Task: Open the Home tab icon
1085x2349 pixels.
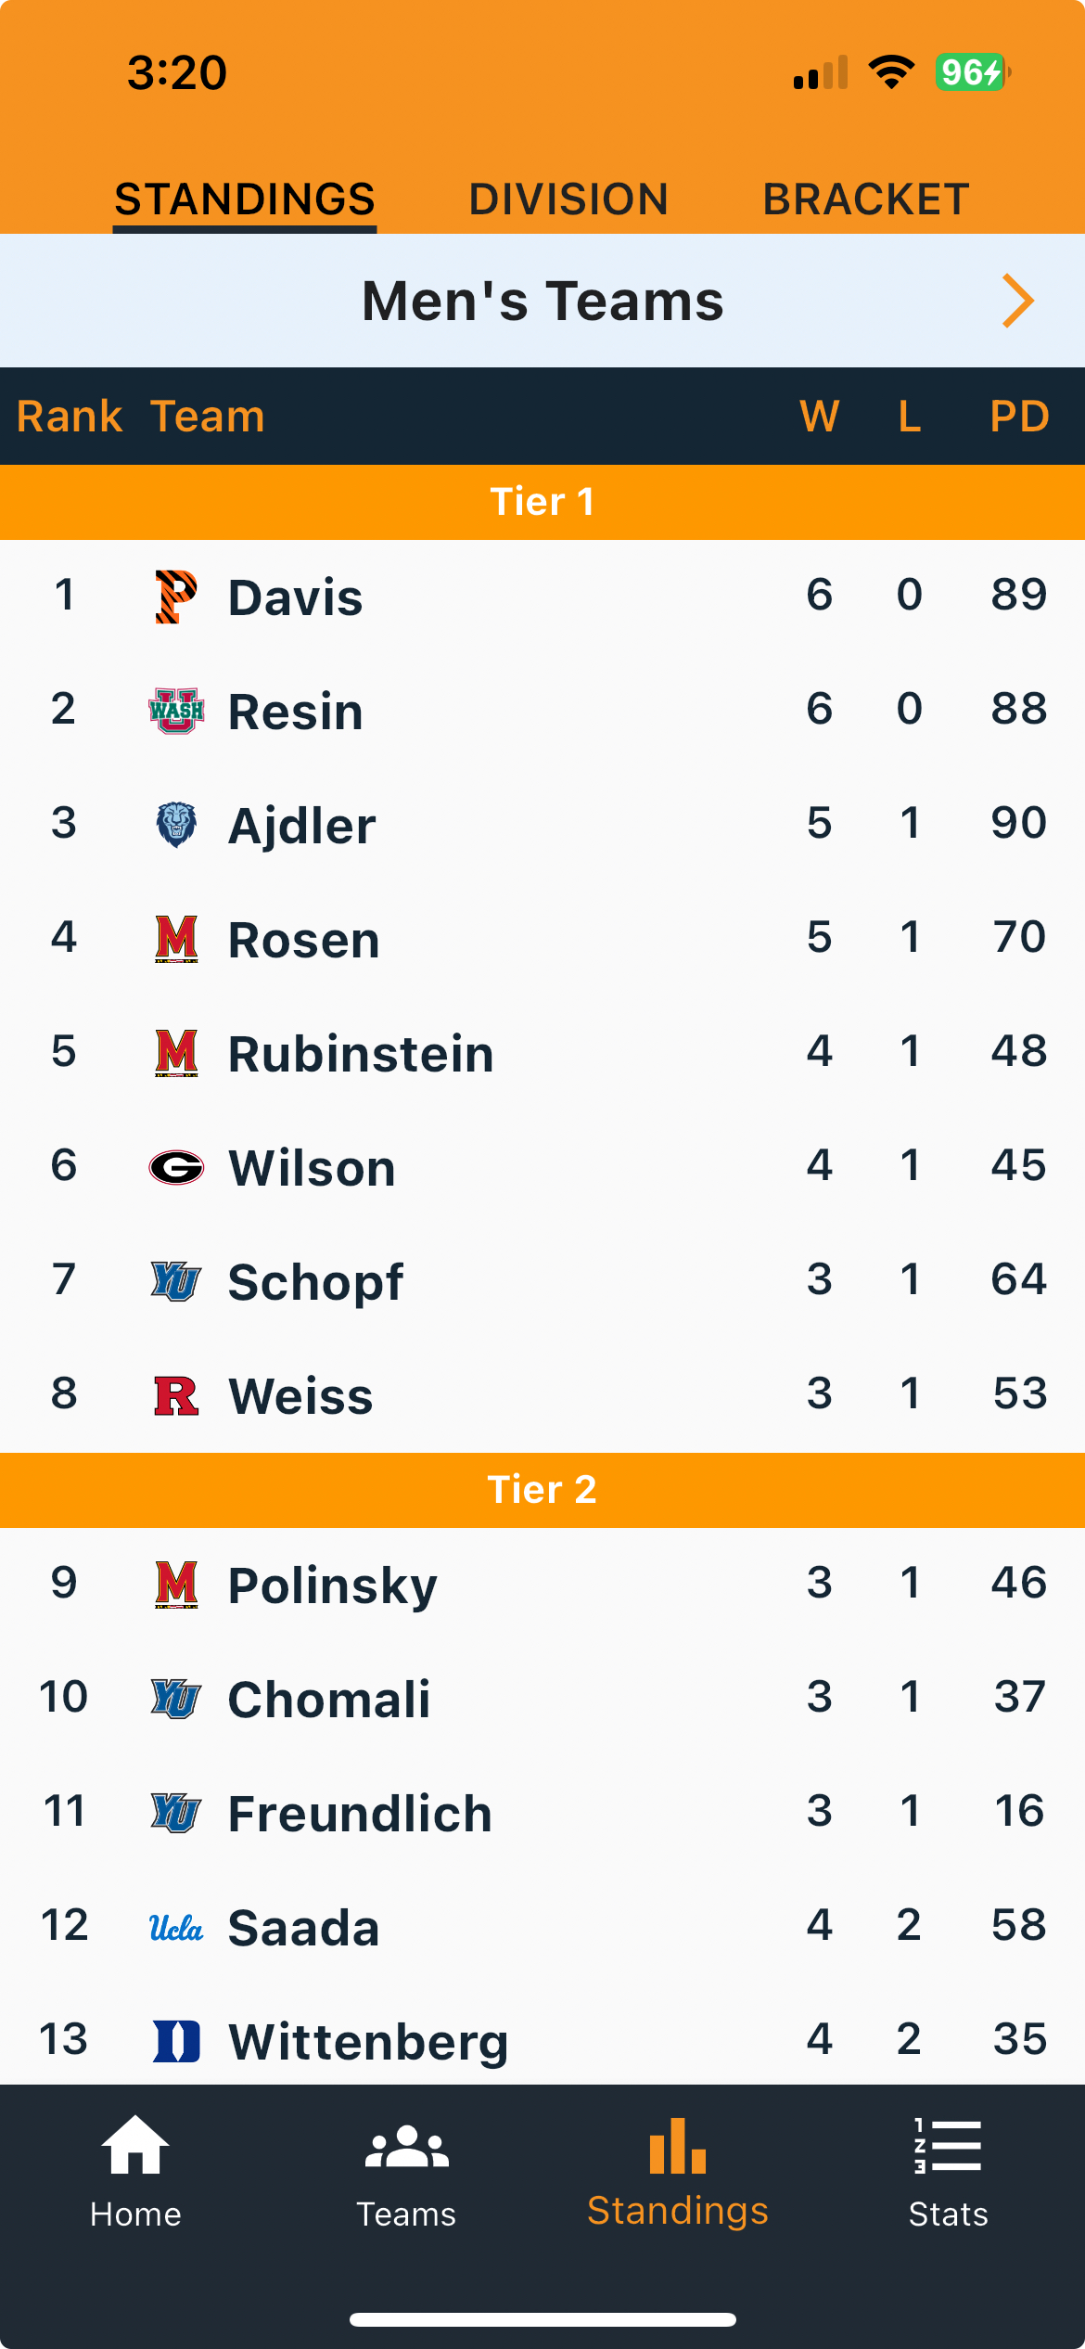Action: 135,2145
